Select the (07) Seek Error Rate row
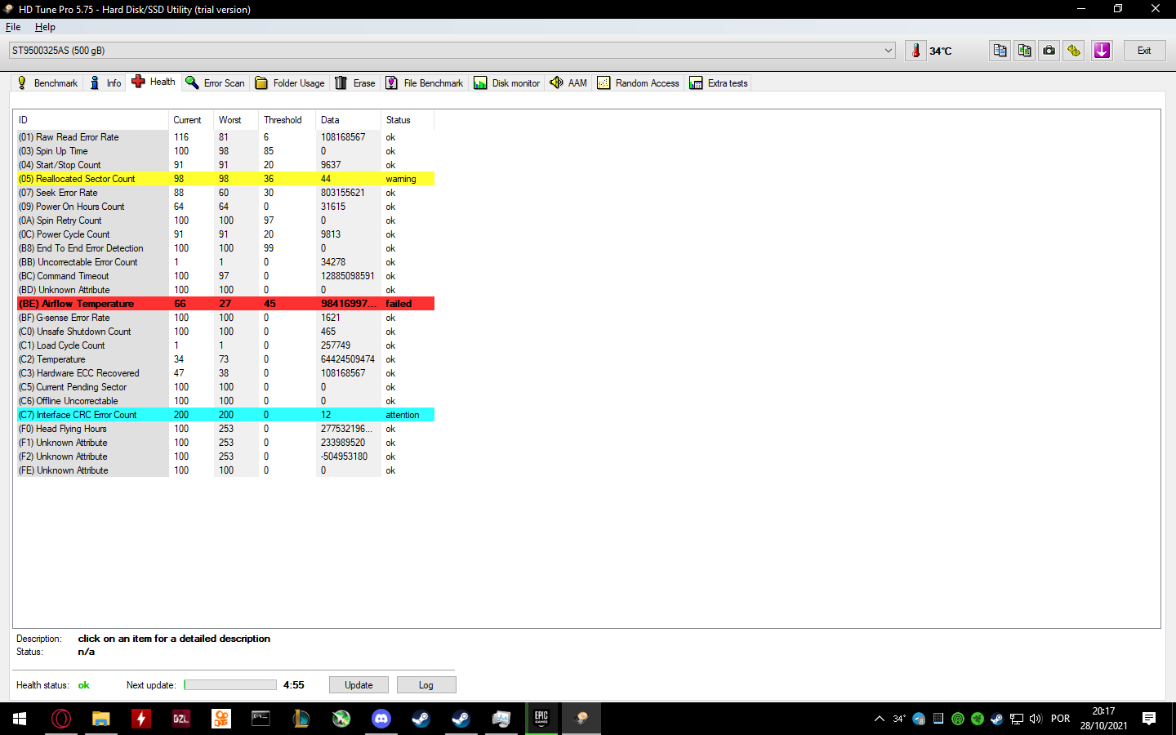 225,193
